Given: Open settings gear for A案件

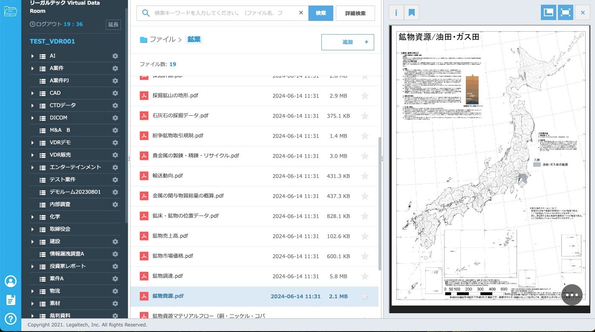Looking at the screenshot, I should pyautogui.click(x=115, y=68).
